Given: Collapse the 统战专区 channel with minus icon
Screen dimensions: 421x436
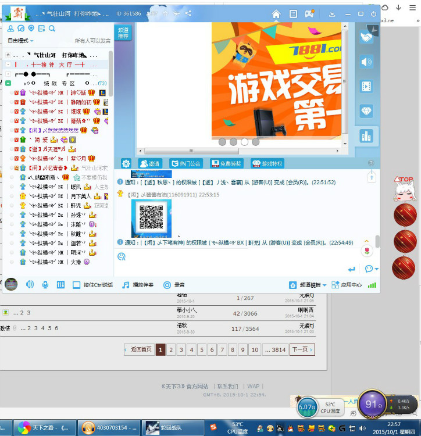Looking at the screenshot, I should 8,83.
